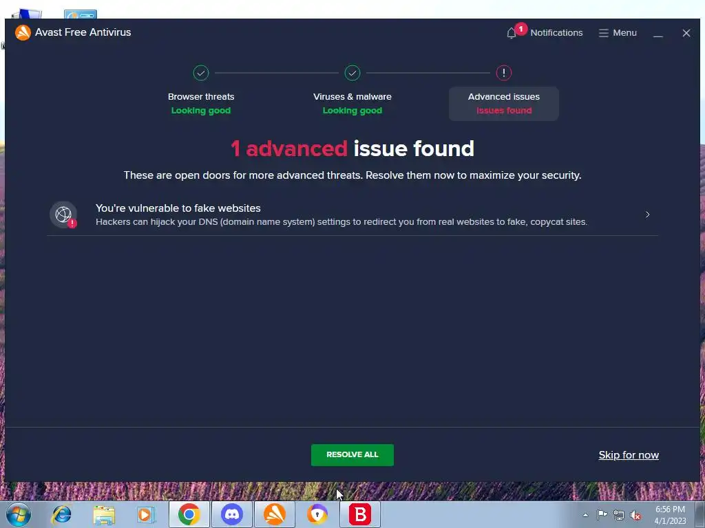The width and height of the screenshot is (705, 528).
Task: Open the Browser threats step label
Action: pyautogui.click(x=201, y=96)
